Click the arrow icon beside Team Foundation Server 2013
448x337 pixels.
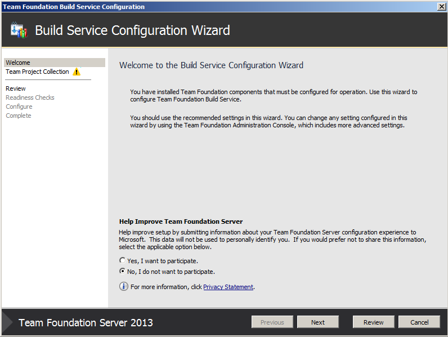pyautogui.click(x=8, y=322)
